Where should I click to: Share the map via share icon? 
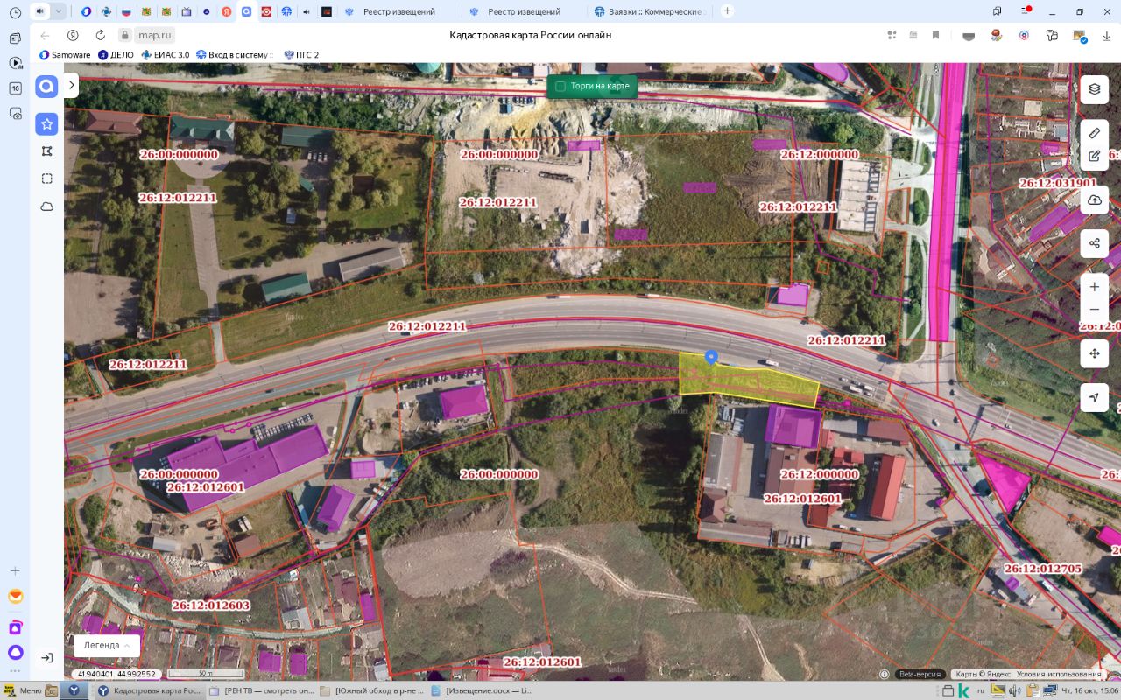click(x=1094, y=243)
